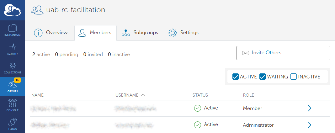Expand the Member row chevron

pyautogui.click(x=309, y=108)
